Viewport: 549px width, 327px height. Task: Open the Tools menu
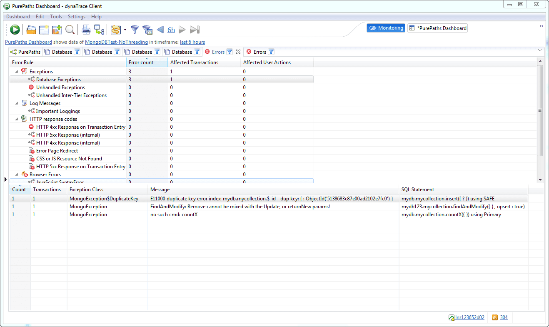tap(56, 17)
